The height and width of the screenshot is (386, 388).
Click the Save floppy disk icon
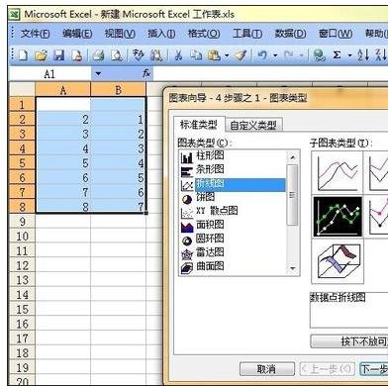click(58, 55)
